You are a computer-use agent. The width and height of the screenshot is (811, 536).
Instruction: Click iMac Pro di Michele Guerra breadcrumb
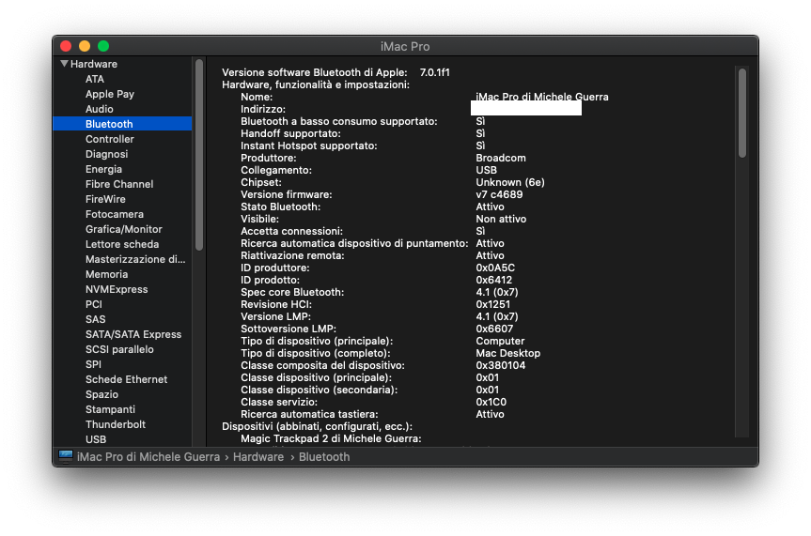(x=148, y=457)
